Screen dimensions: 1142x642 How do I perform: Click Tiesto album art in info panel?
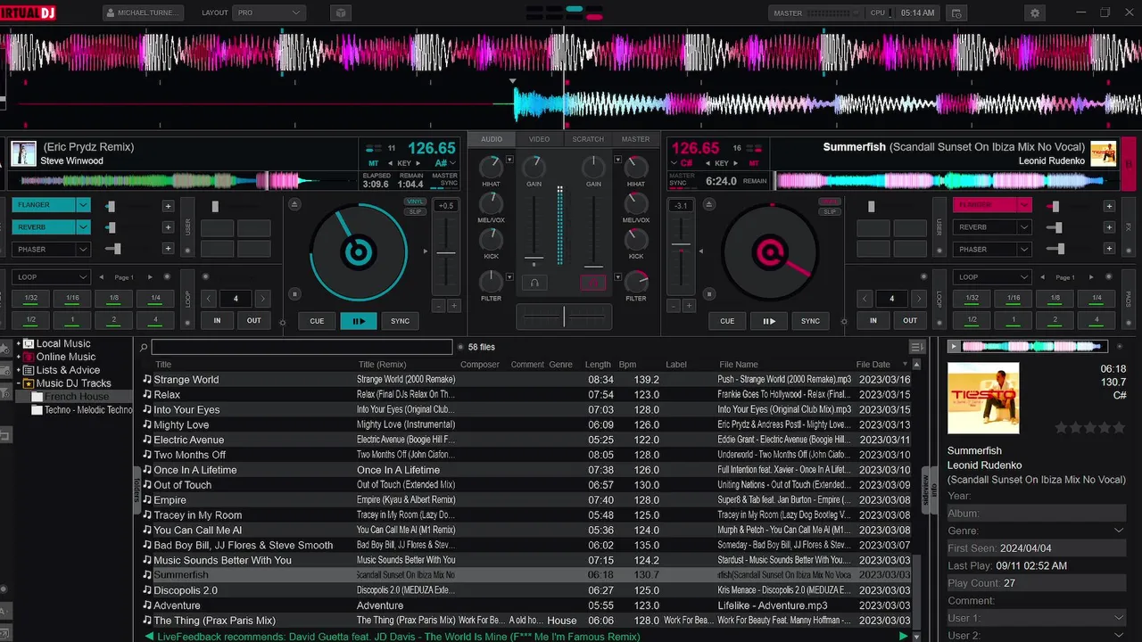pos(983,398)
